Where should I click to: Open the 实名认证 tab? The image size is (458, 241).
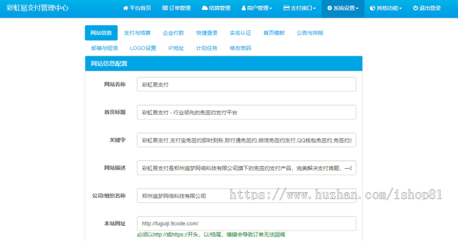tap(240, 33)
